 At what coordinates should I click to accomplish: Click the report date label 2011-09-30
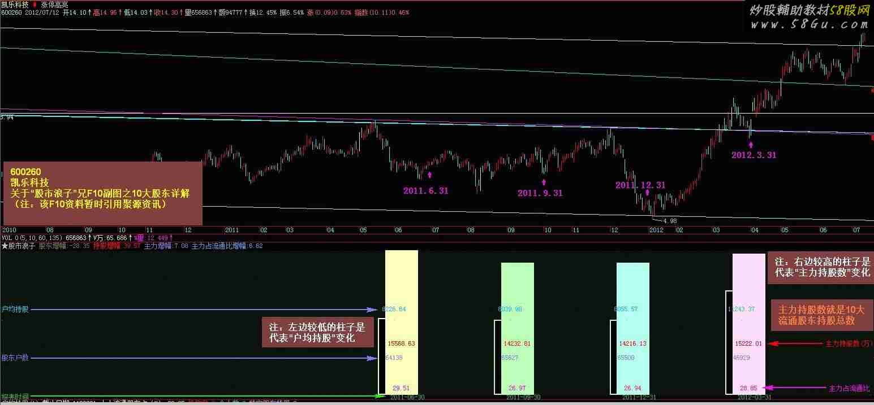point(523,398)
